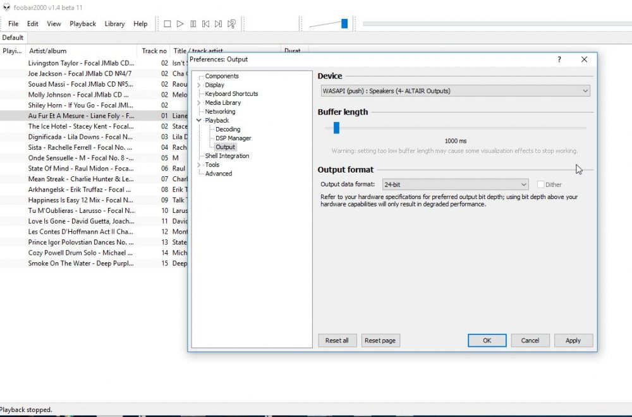The height and width of the screenshot is (417, 632).
Task: Click the Reset all button
Action: coord(337,341)
